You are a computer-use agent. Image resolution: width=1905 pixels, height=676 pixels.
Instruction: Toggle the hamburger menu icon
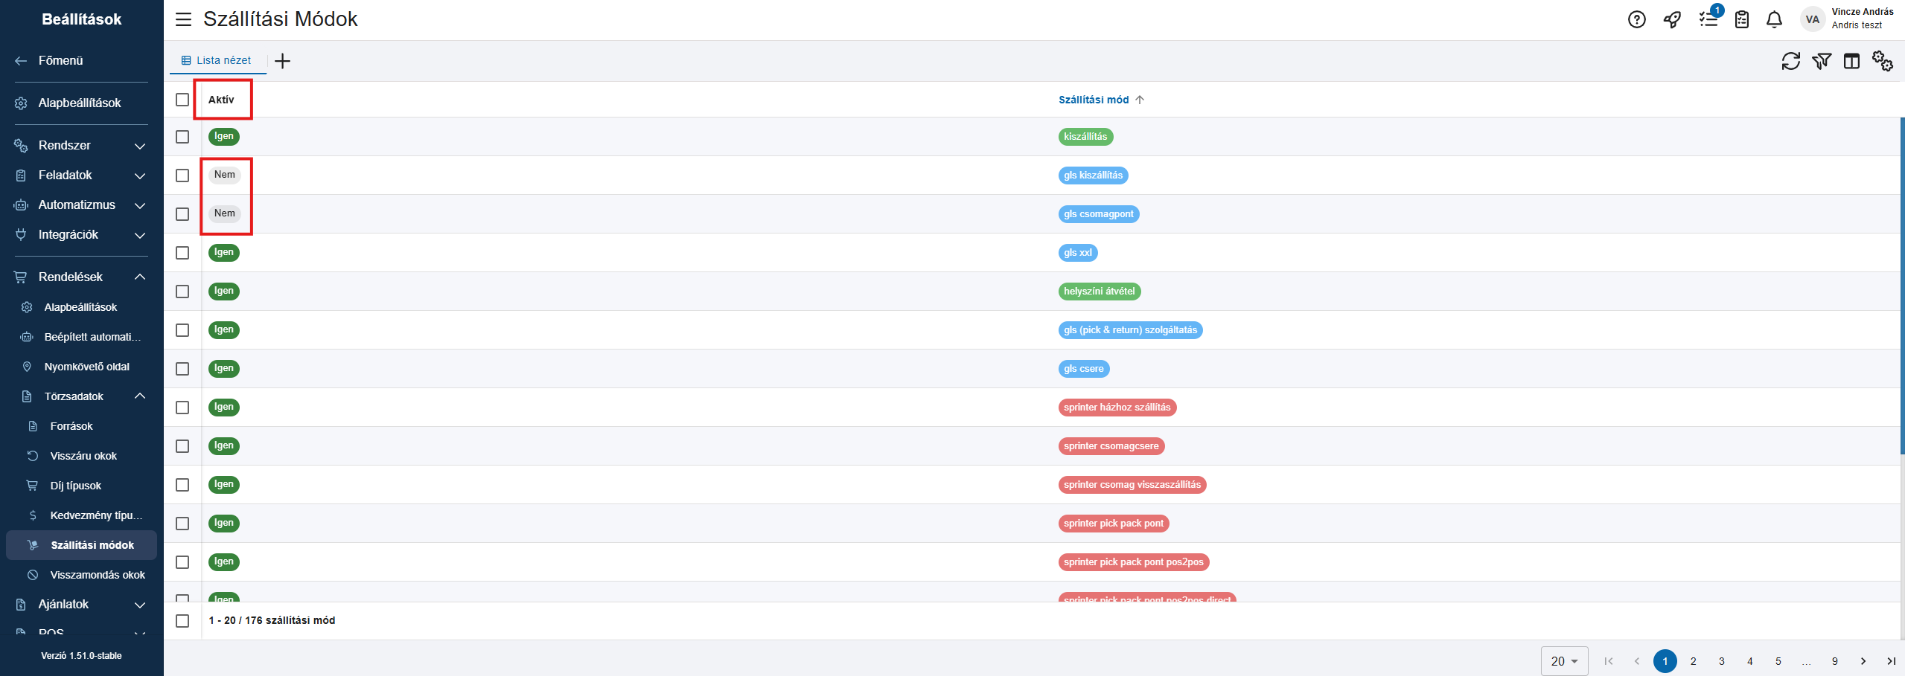183,19
